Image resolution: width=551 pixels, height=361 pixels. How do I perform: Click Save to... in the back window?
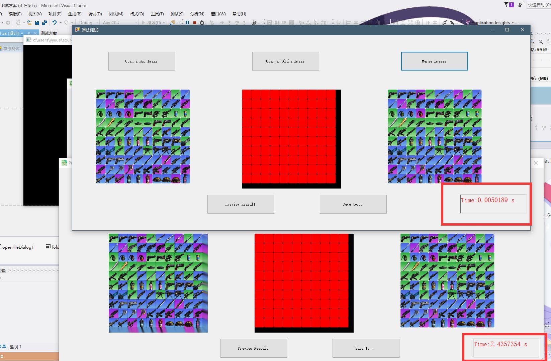click(366, 348)
